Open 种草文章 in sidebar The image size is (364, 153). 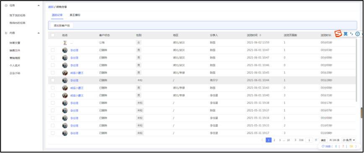(x=15, y=43)
